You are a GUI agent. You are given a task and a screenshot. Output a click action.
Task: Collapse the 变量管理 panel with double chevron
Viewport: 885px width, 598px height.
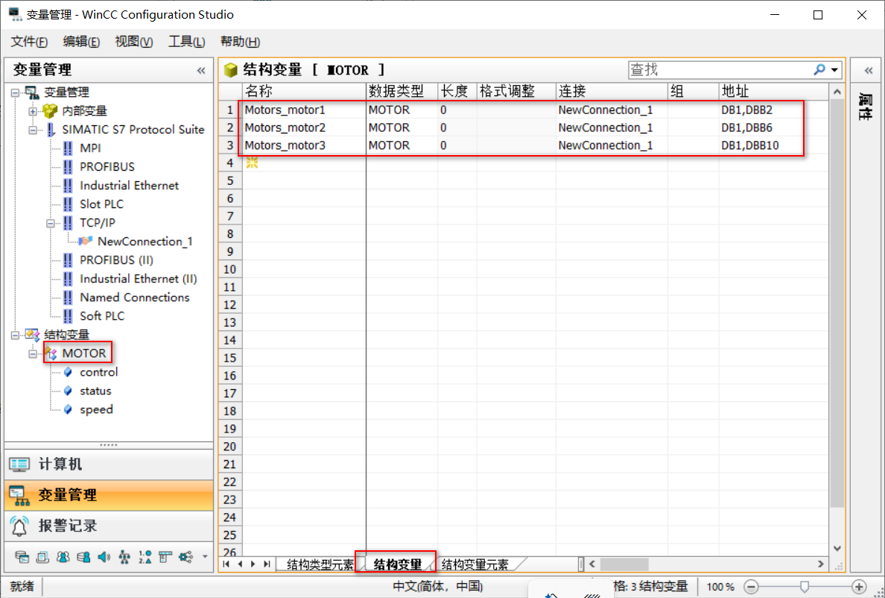(200, 70)
